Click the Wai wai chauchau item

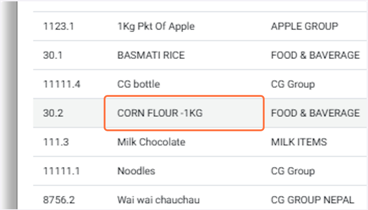158,200
